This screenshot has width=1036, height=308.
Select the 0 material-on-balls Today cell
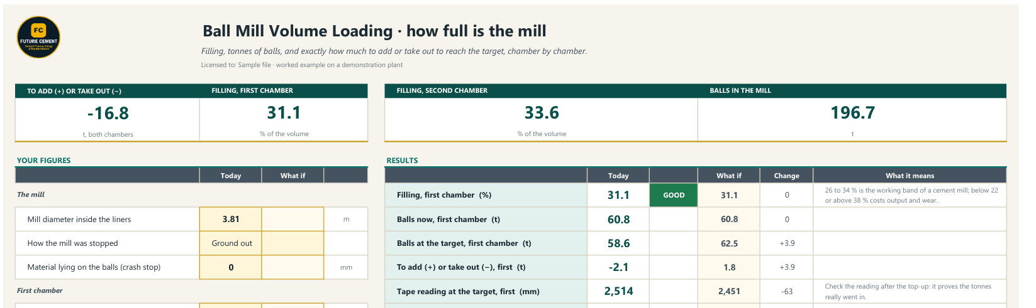coord(231,267)
